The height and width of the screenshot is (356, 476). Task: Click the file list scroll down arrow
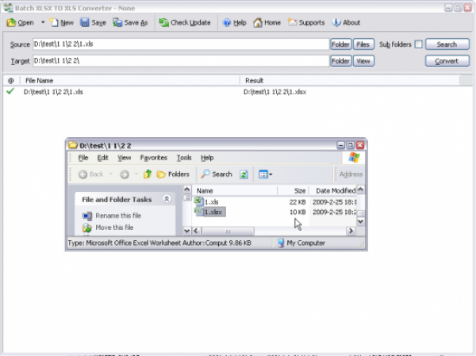361,221
